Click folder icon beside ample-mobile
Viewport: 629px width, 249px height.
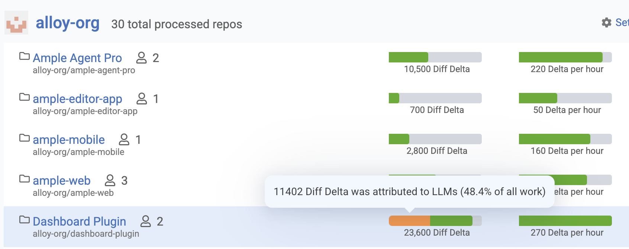coord(25,138)
